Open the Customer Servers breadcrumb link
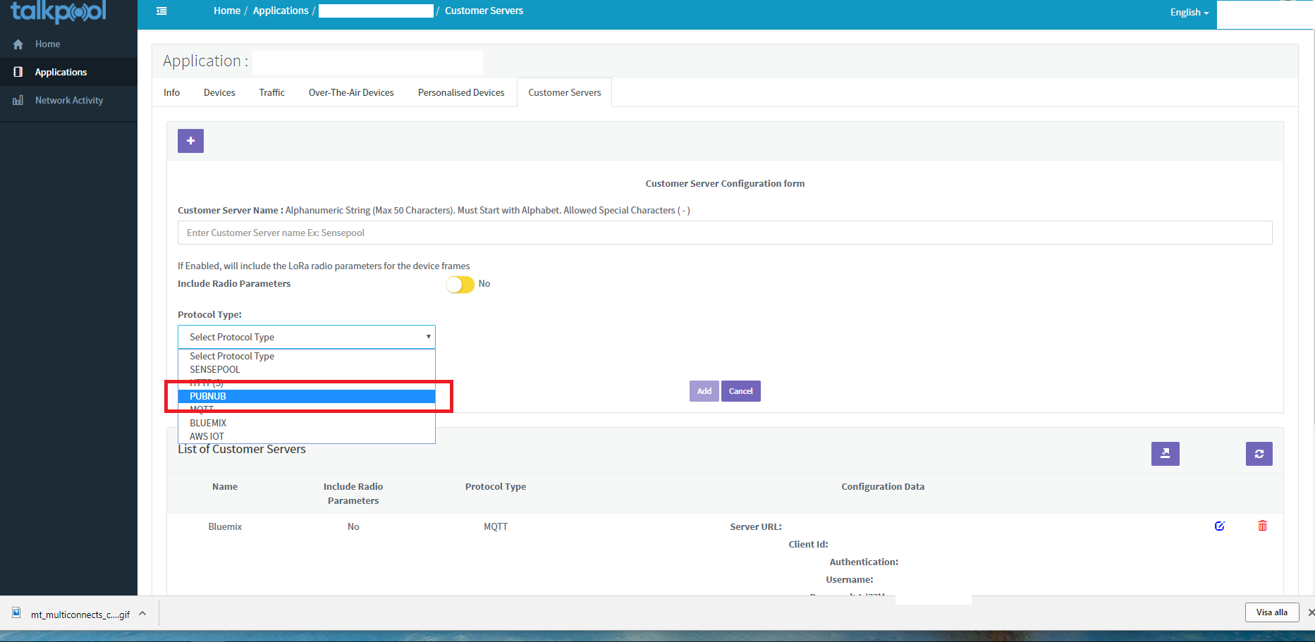 [484, 11]
